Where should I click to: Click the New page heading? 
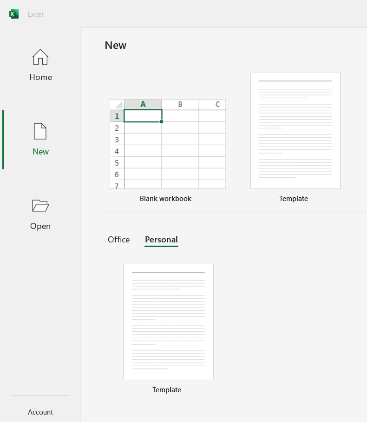coord(116,45)
